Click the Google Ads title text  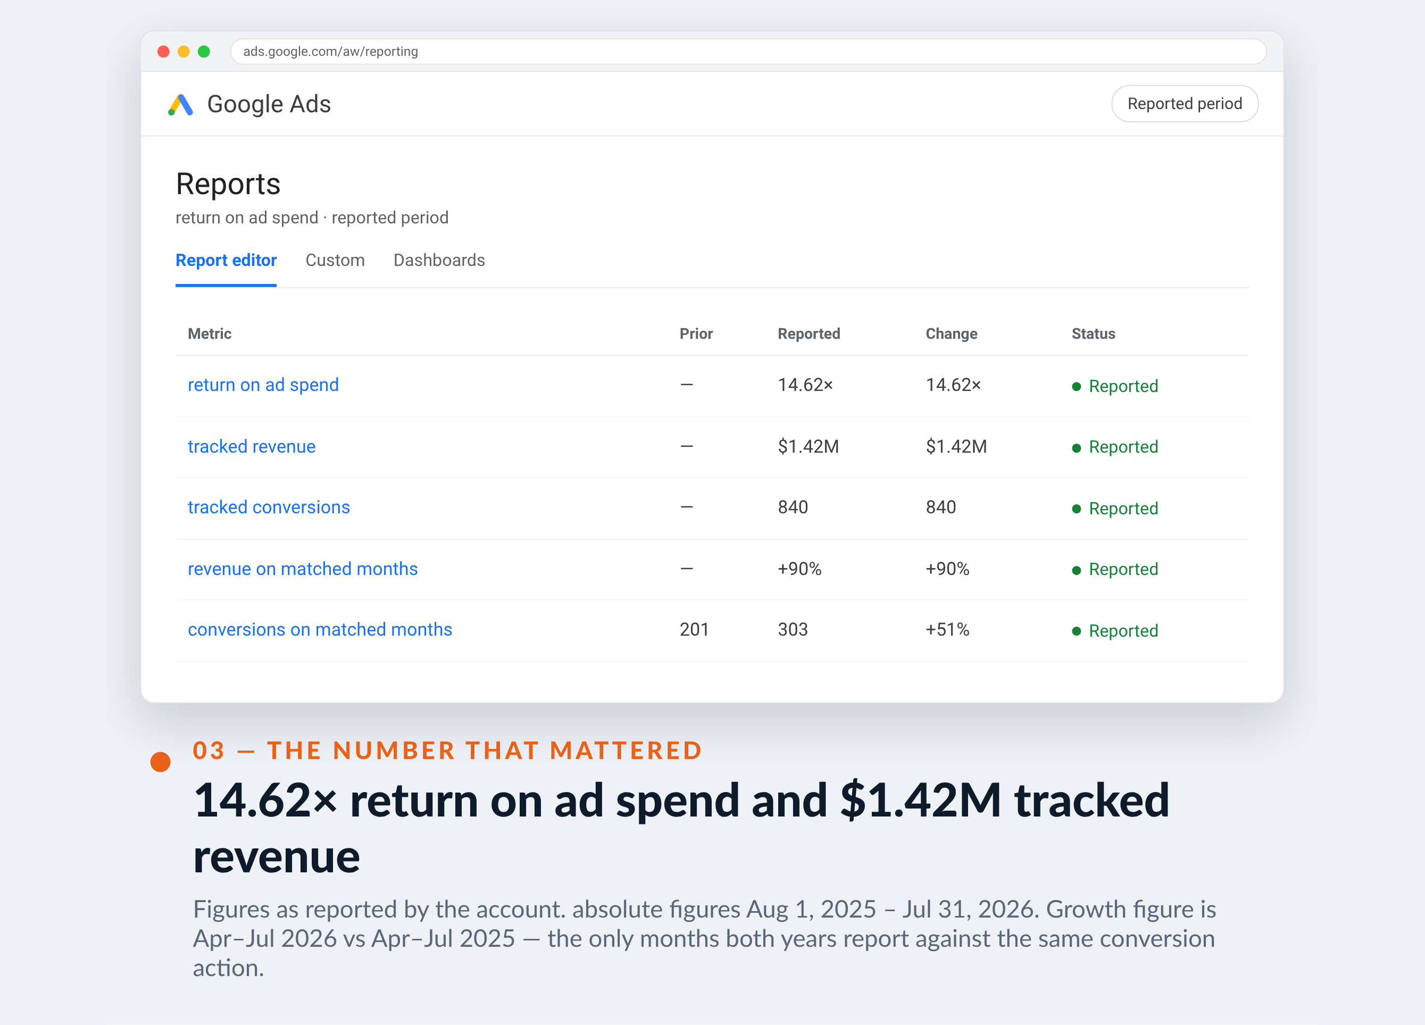pos(269,104)
